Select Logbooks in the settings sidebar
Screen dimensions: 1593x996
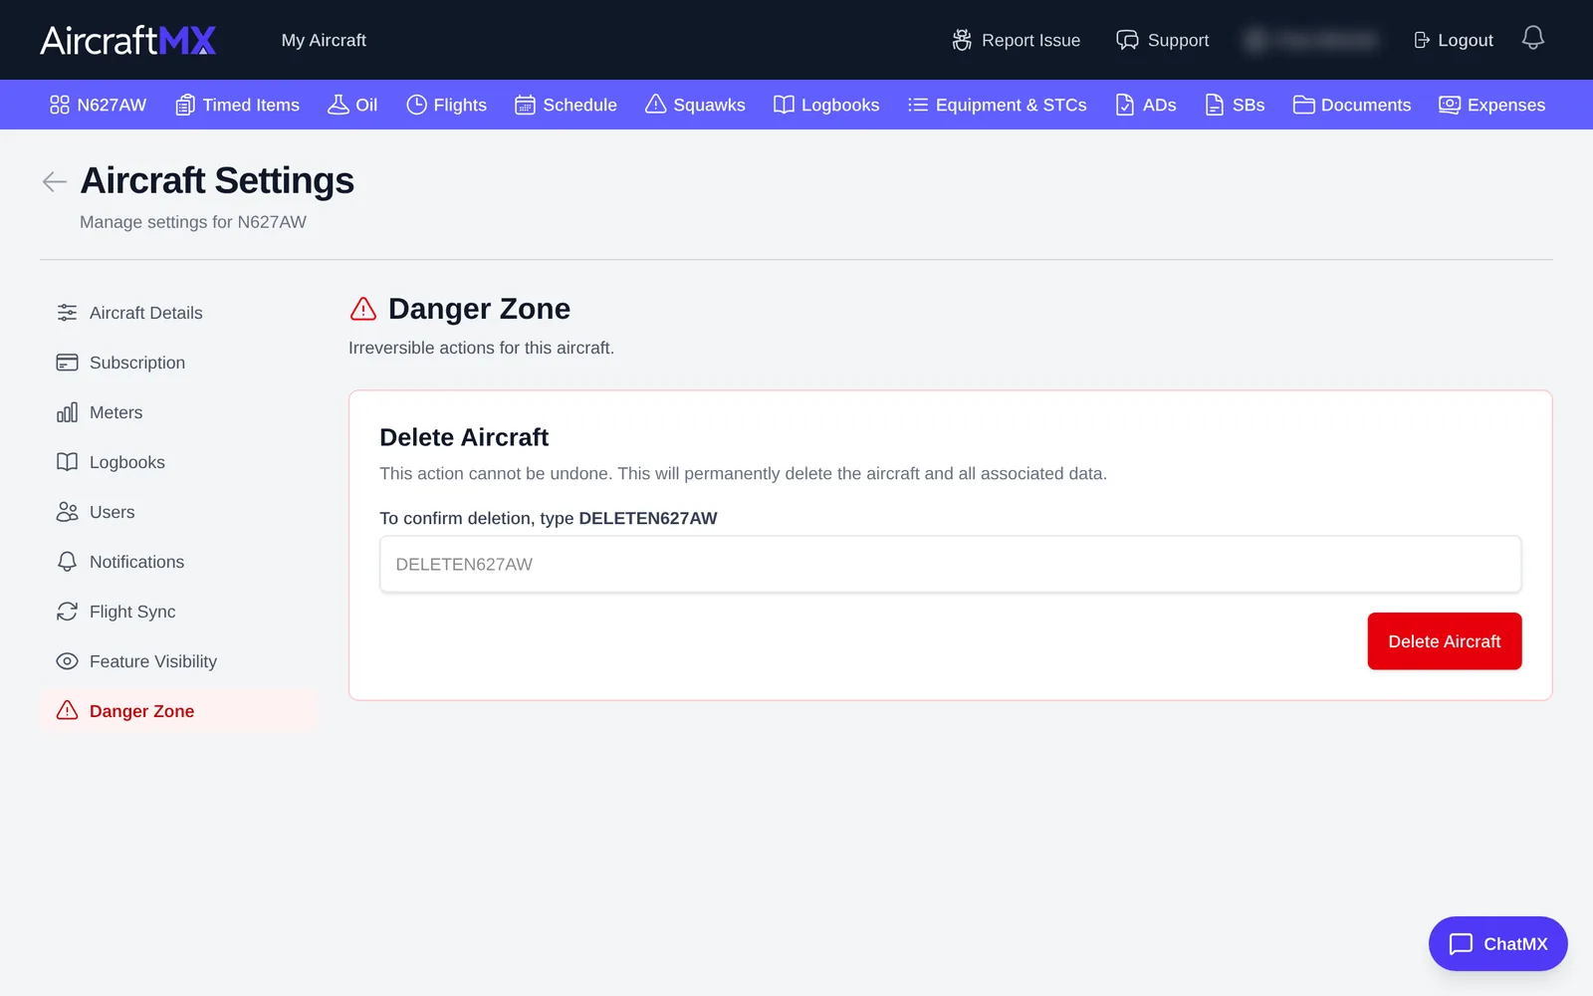click(x=179, y=462)
